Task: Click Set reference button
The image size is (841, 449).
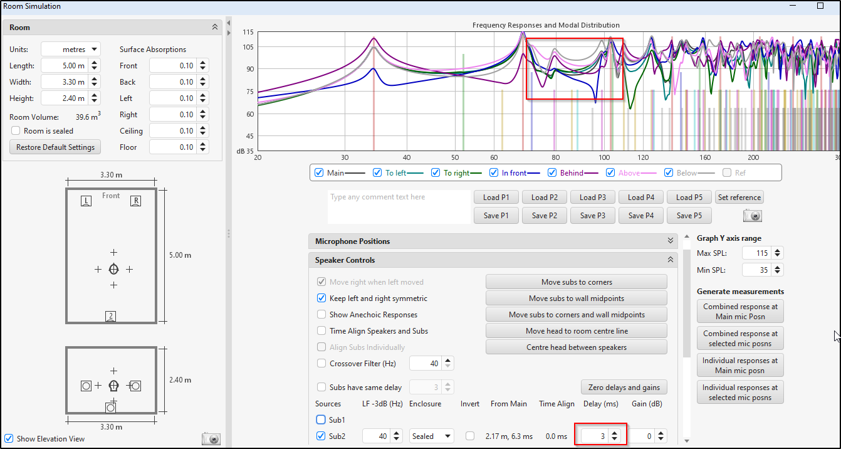Action: click(739, 198)
